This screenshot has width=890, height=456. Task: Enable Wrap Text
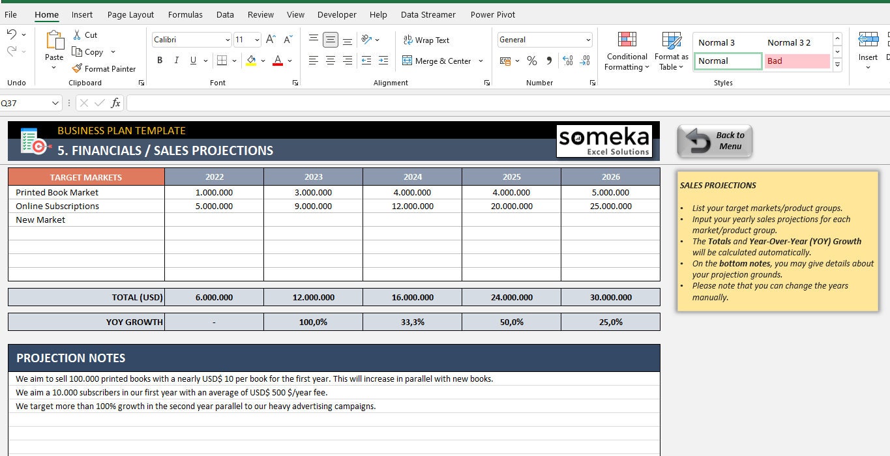[426, 40]
